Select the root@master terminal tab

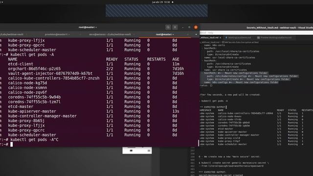(x=165, y=34)
